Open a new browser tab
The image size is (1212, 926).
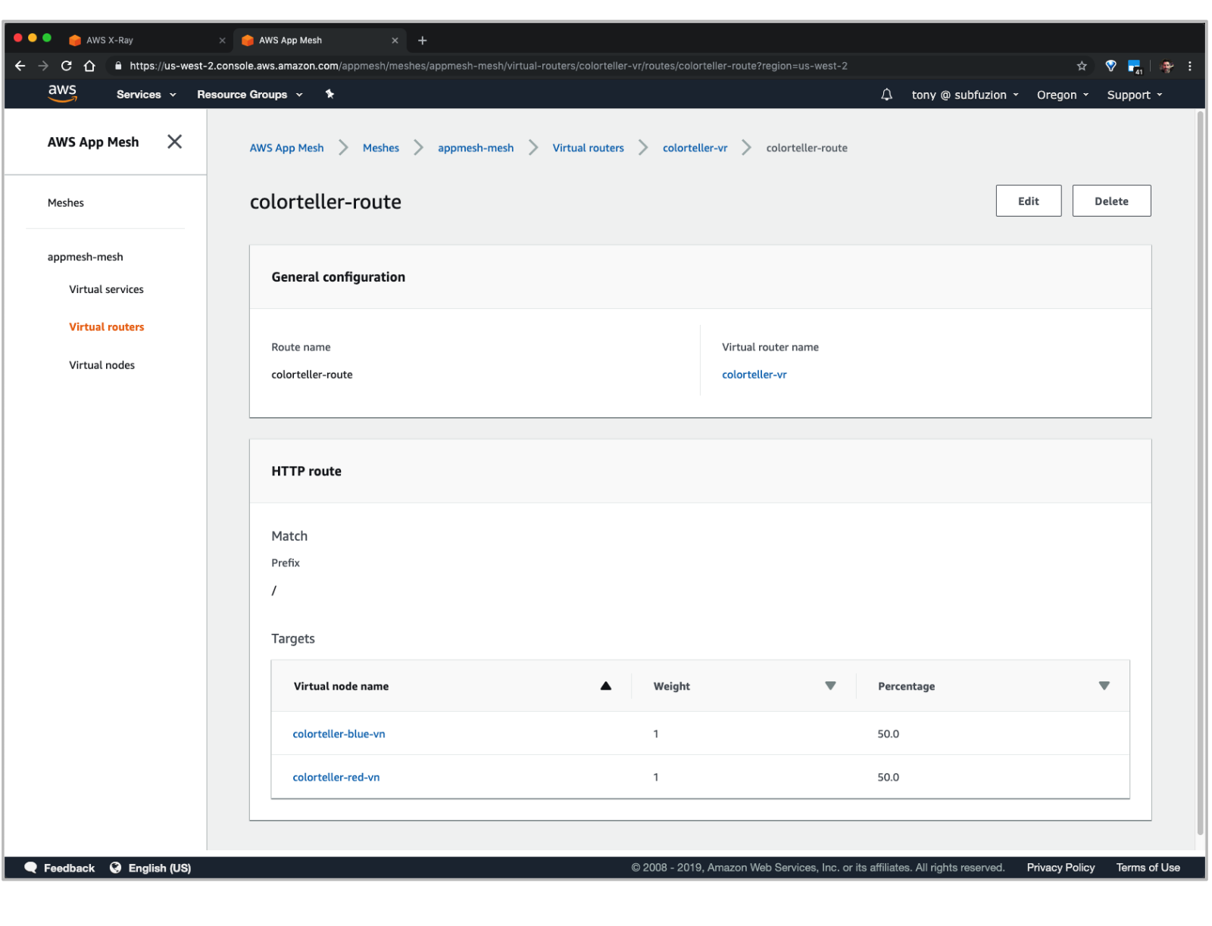coord(423,40)
